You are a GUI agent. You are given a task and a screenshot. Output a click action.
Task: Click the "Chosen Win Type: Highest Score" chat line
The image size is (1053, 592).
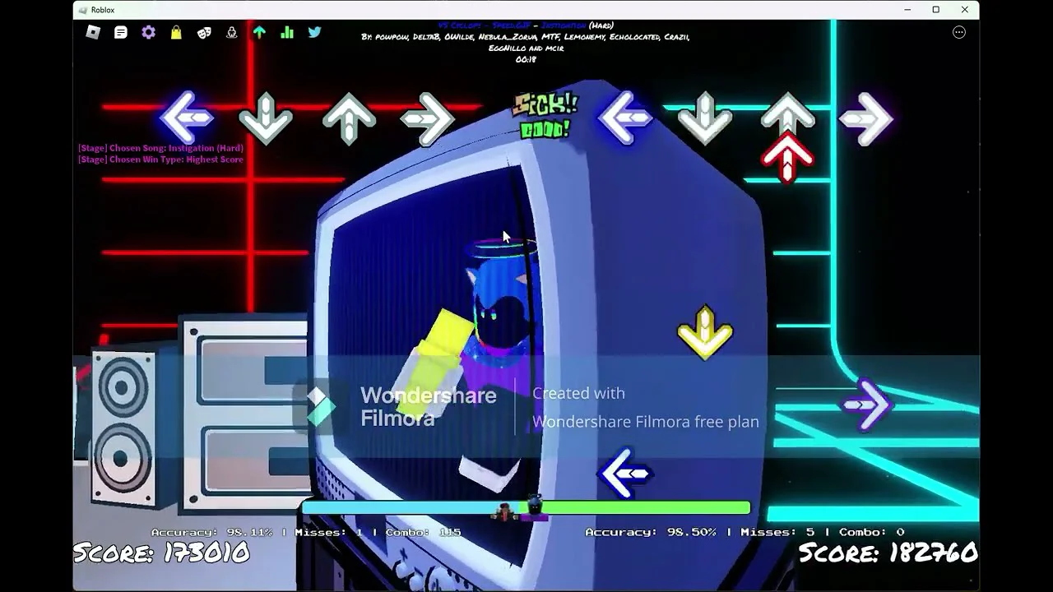click(x=160, y=160)
